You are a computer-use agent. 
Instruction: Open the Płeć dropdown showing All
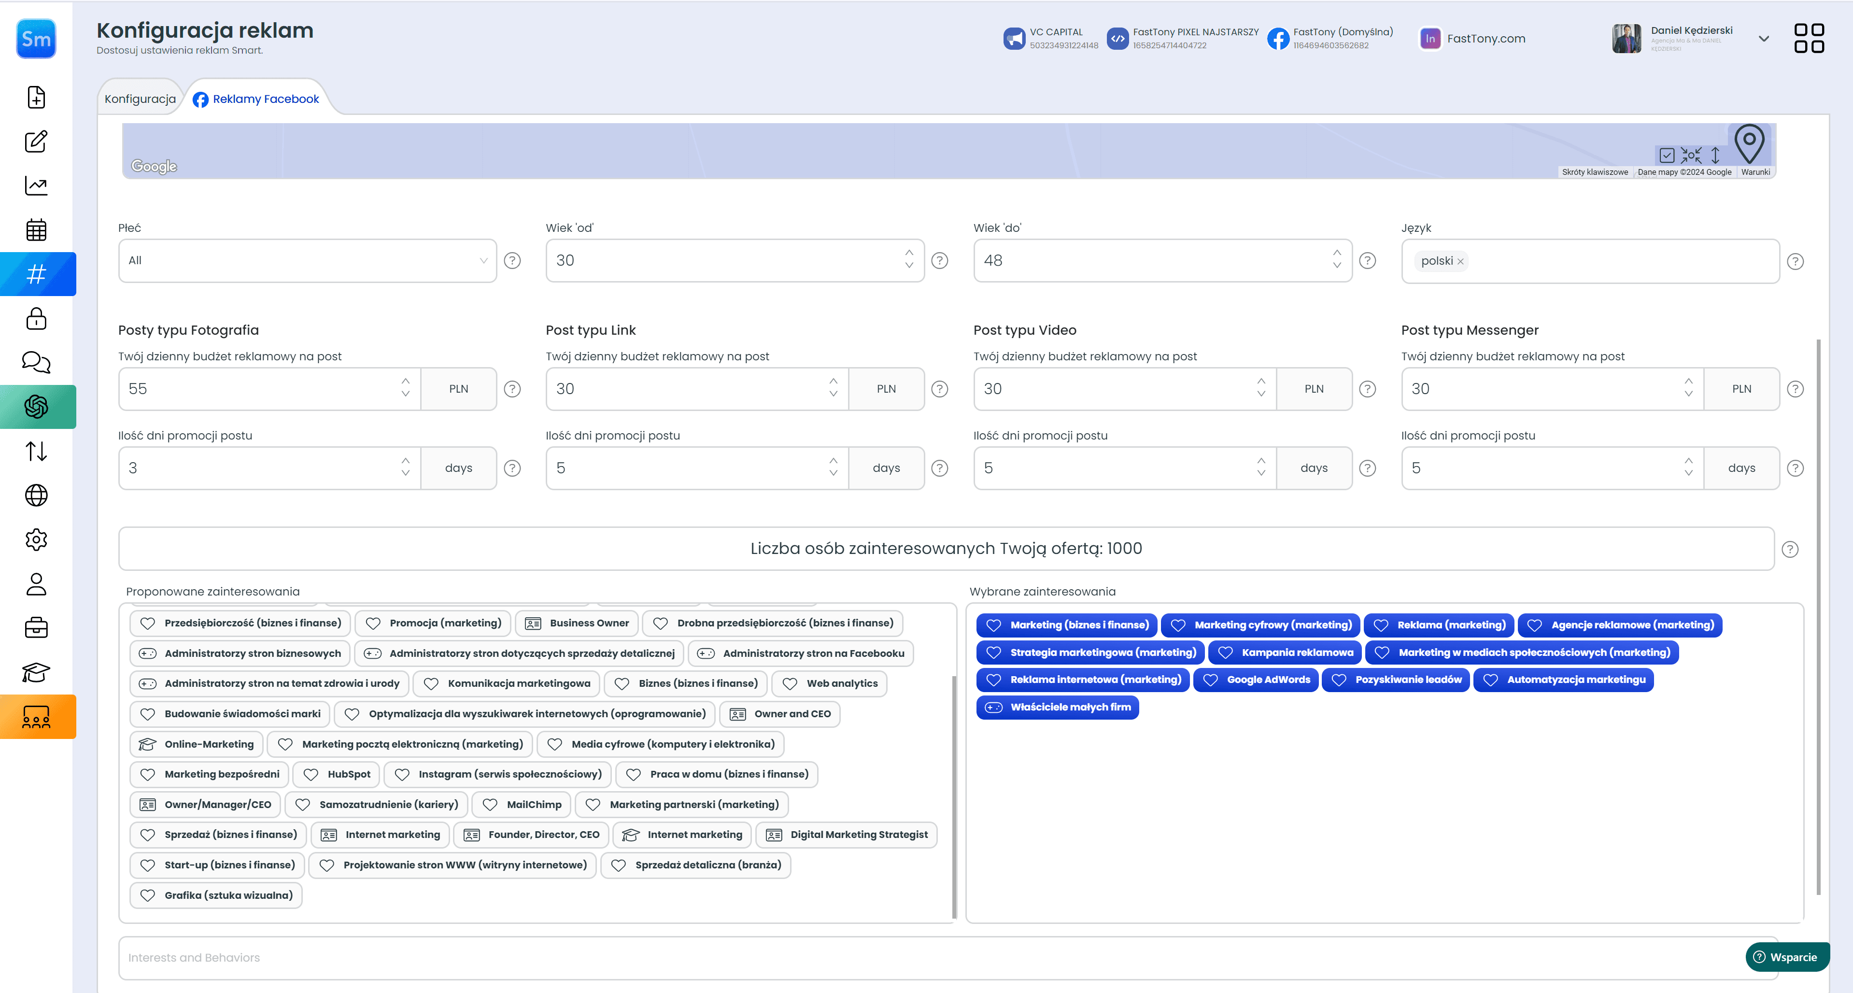(307, 260)
